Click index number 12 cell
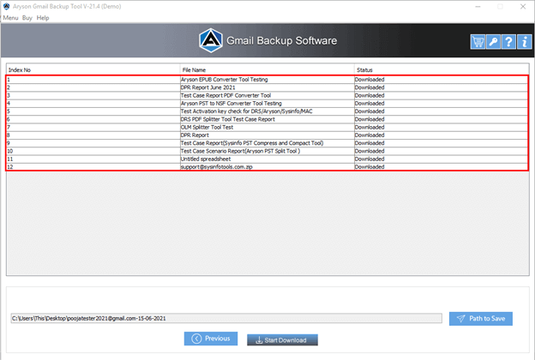 coord(93,167)
